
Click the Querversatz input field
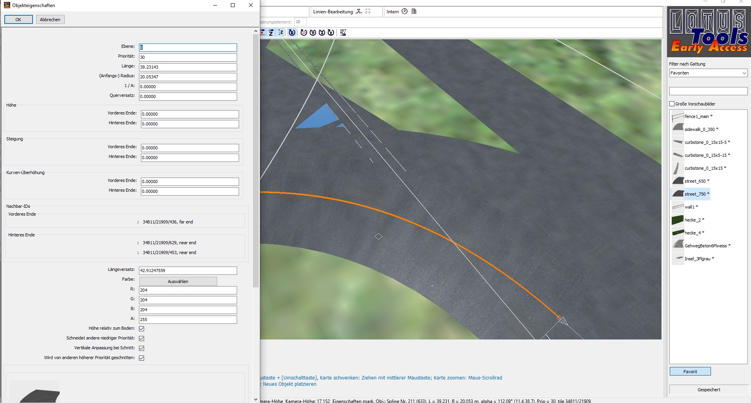[188, 96]
